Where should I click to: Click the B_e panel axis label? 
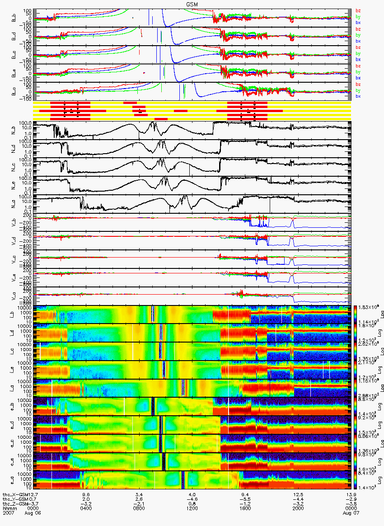pyautogui.click(x=14, y=73)
